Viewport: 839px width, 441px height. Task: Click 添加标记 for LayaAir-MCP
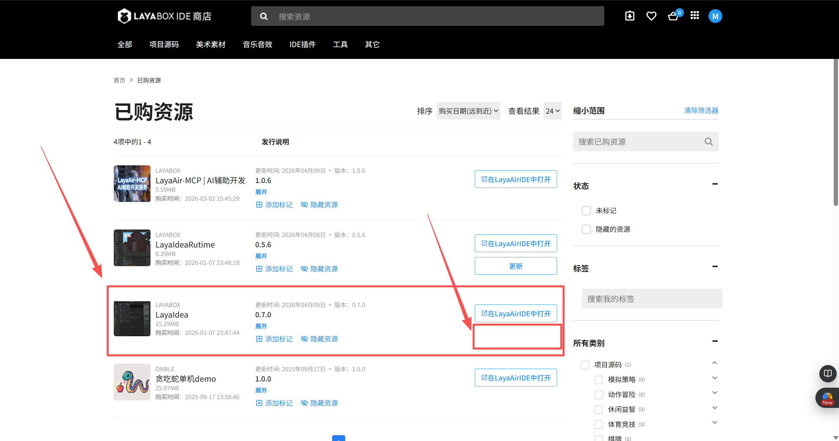(274, 205)
